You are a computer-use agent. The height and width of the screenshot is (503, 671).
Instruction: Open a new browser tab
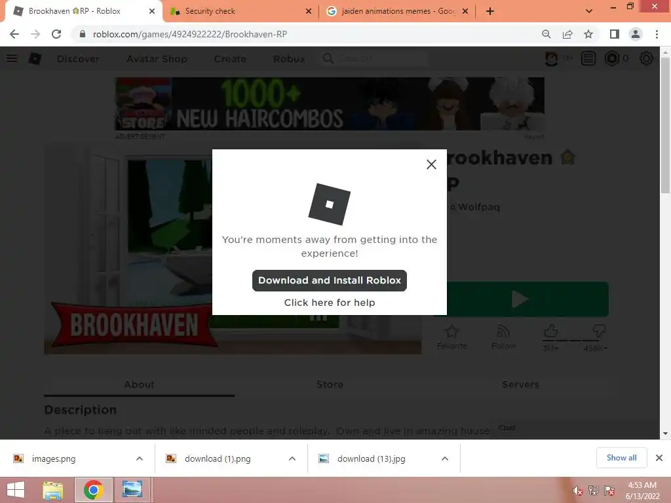(490, 11)
